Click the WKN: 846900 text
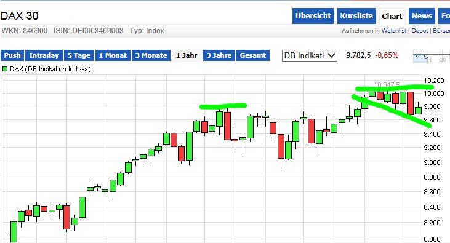The image size is (450, 243). (x=25, y=31)
